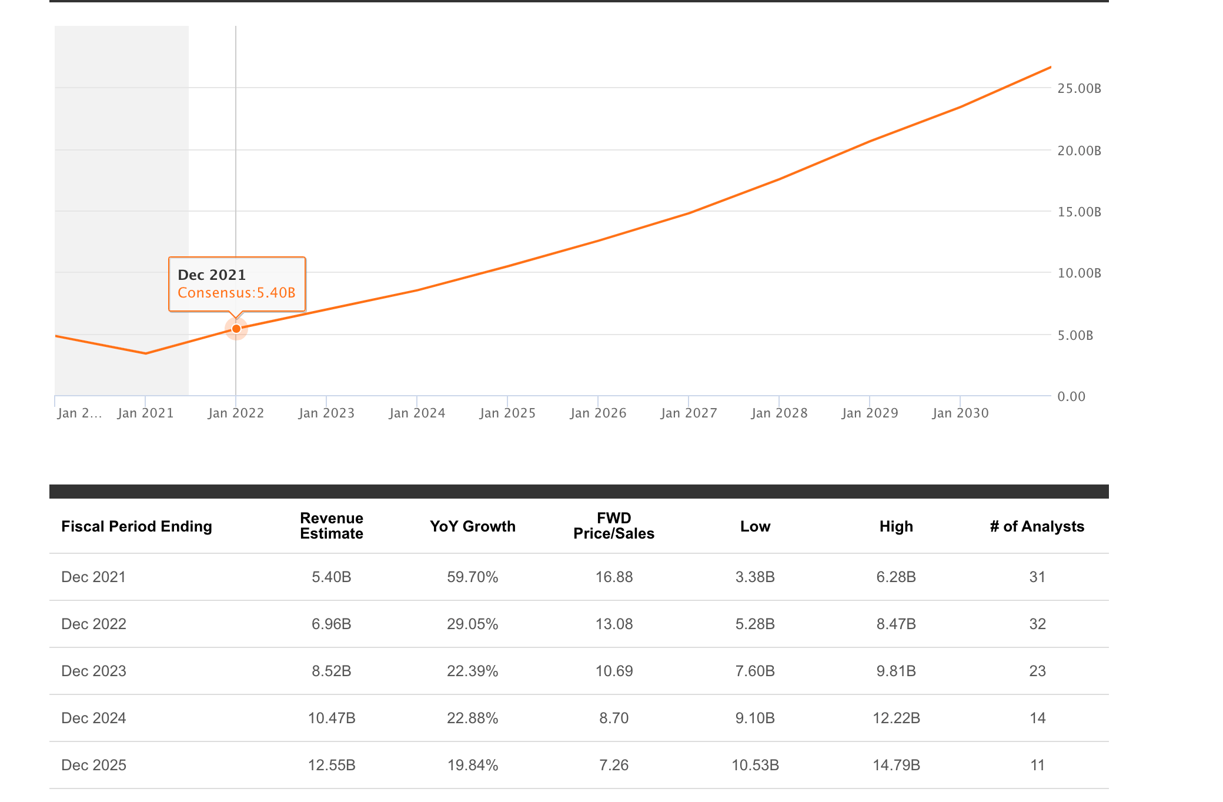This screenshot has height=802, width=1223.
Task: Select the Dec 2025 row label
Action: 93,765
